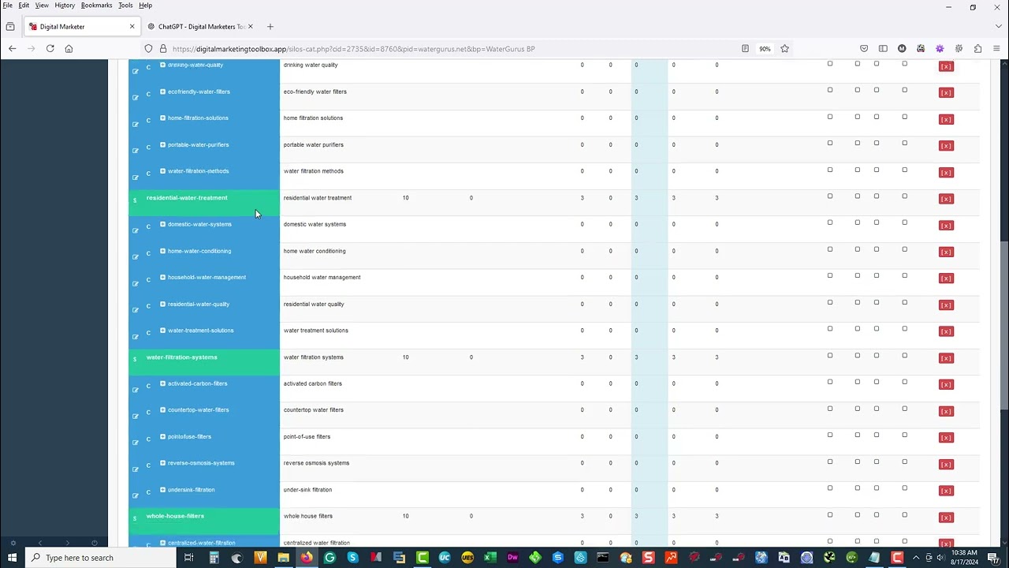
Task: Open the residential-water-treatment silo link
Action: (187, 198)
